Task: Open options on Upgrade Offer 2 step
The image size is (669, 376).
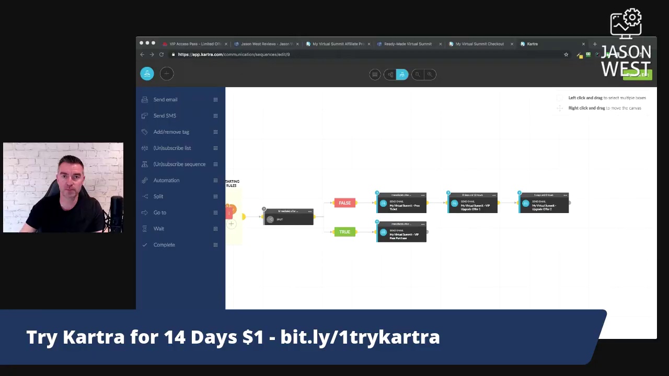Action: [565, 195]
